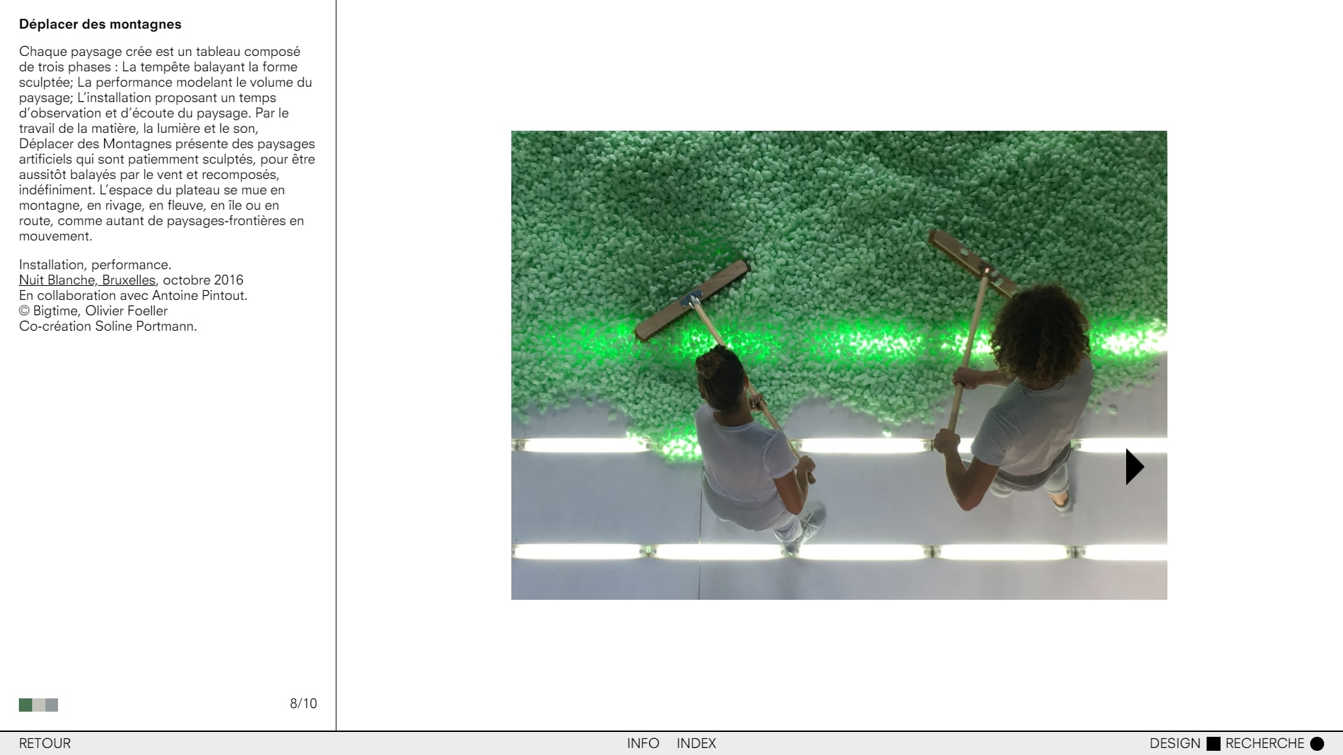This screenshot has width=1343, height=755.
Task: Click the black circle RECHERCHE icon
Action: [x=1317, y=744]
